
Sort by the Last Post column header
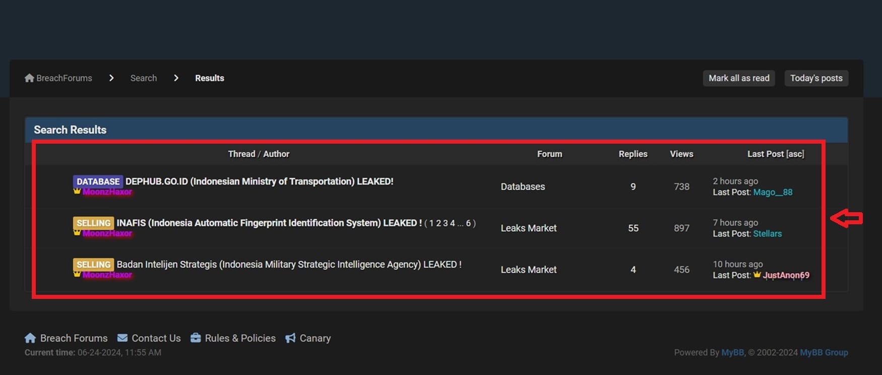pos(766,154)
